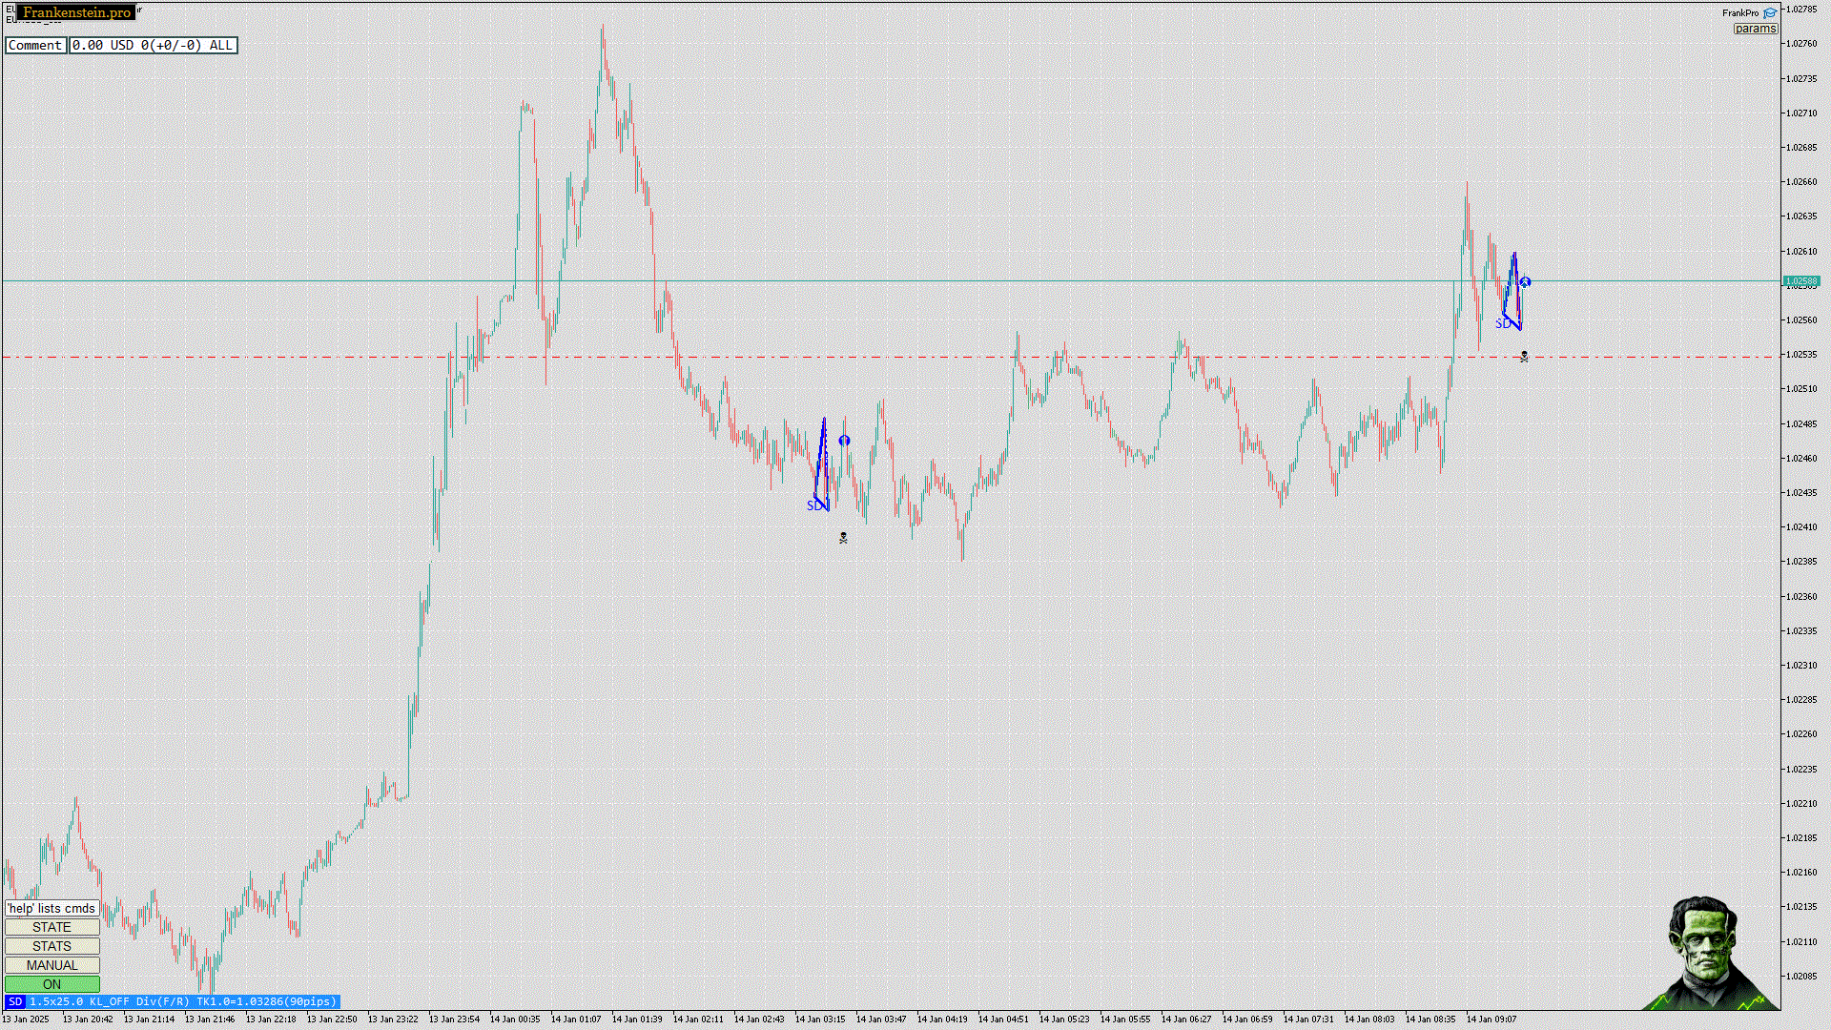This screenshot has height=1030, width=1831.
Task: Click the '14 Jan 09:07' time axis label
Action: pos(1492,1020)
